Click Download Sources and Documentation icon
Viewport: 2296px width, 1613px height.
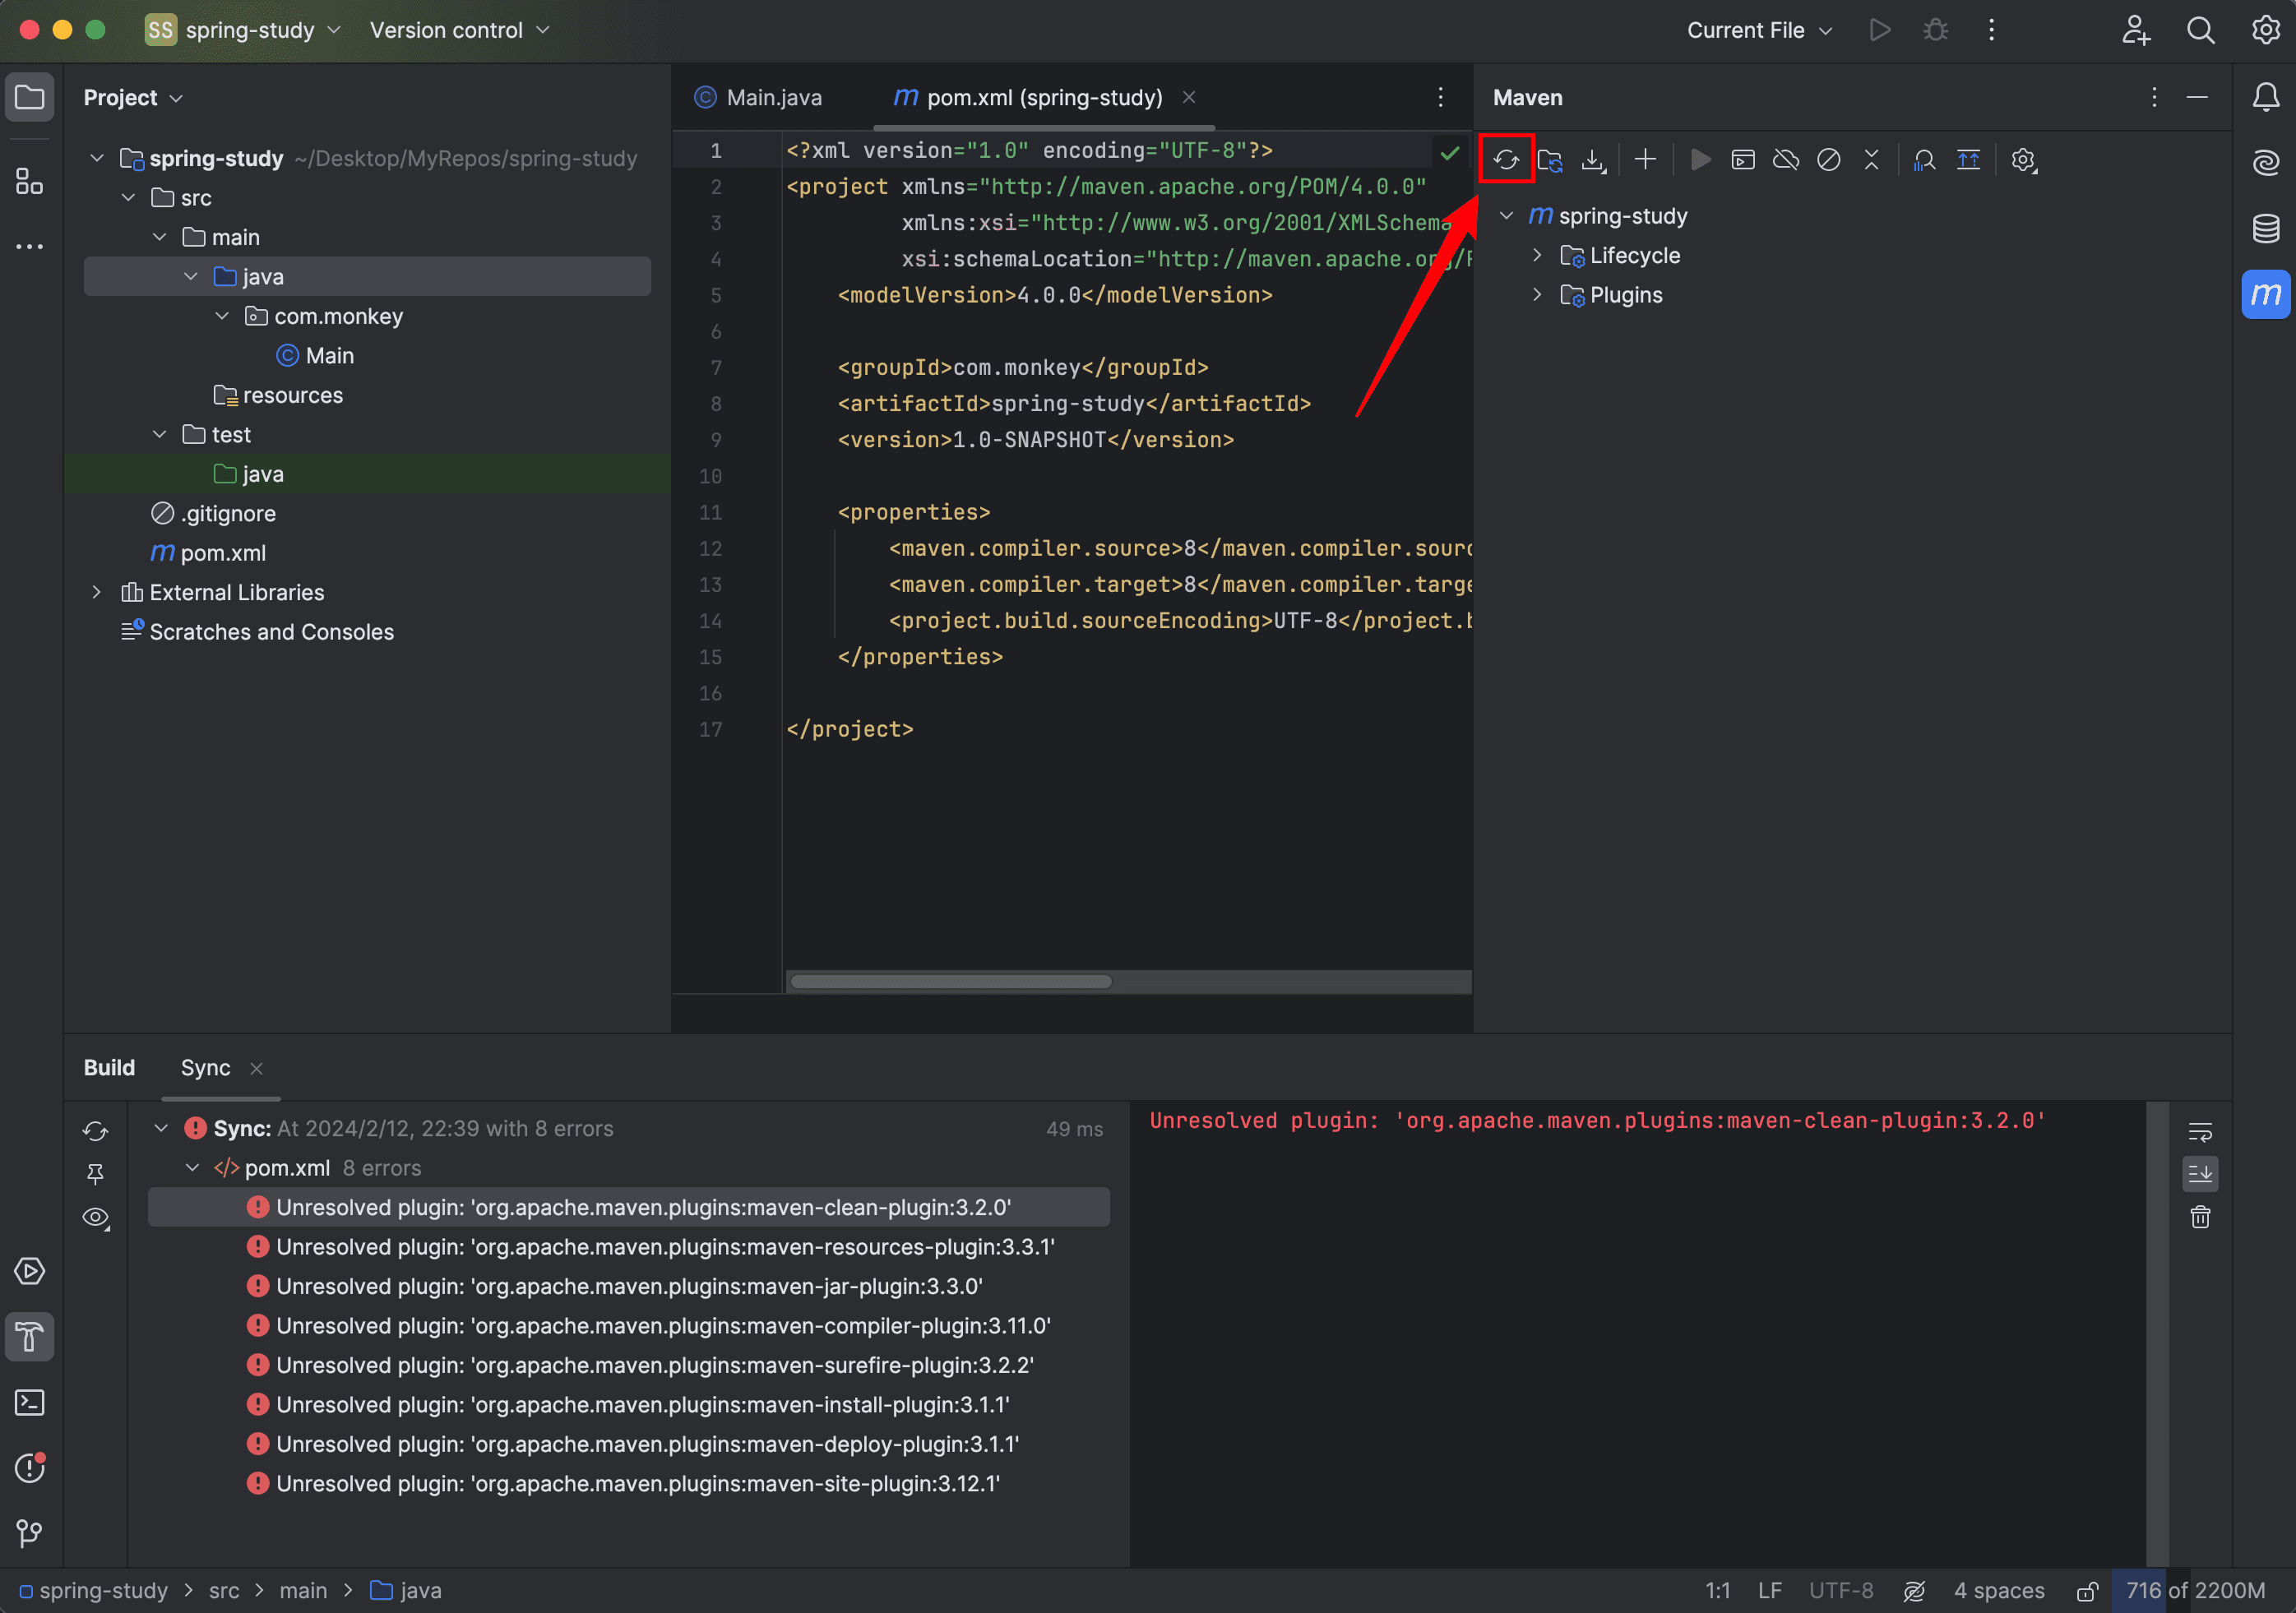(x=1594, y=160)
